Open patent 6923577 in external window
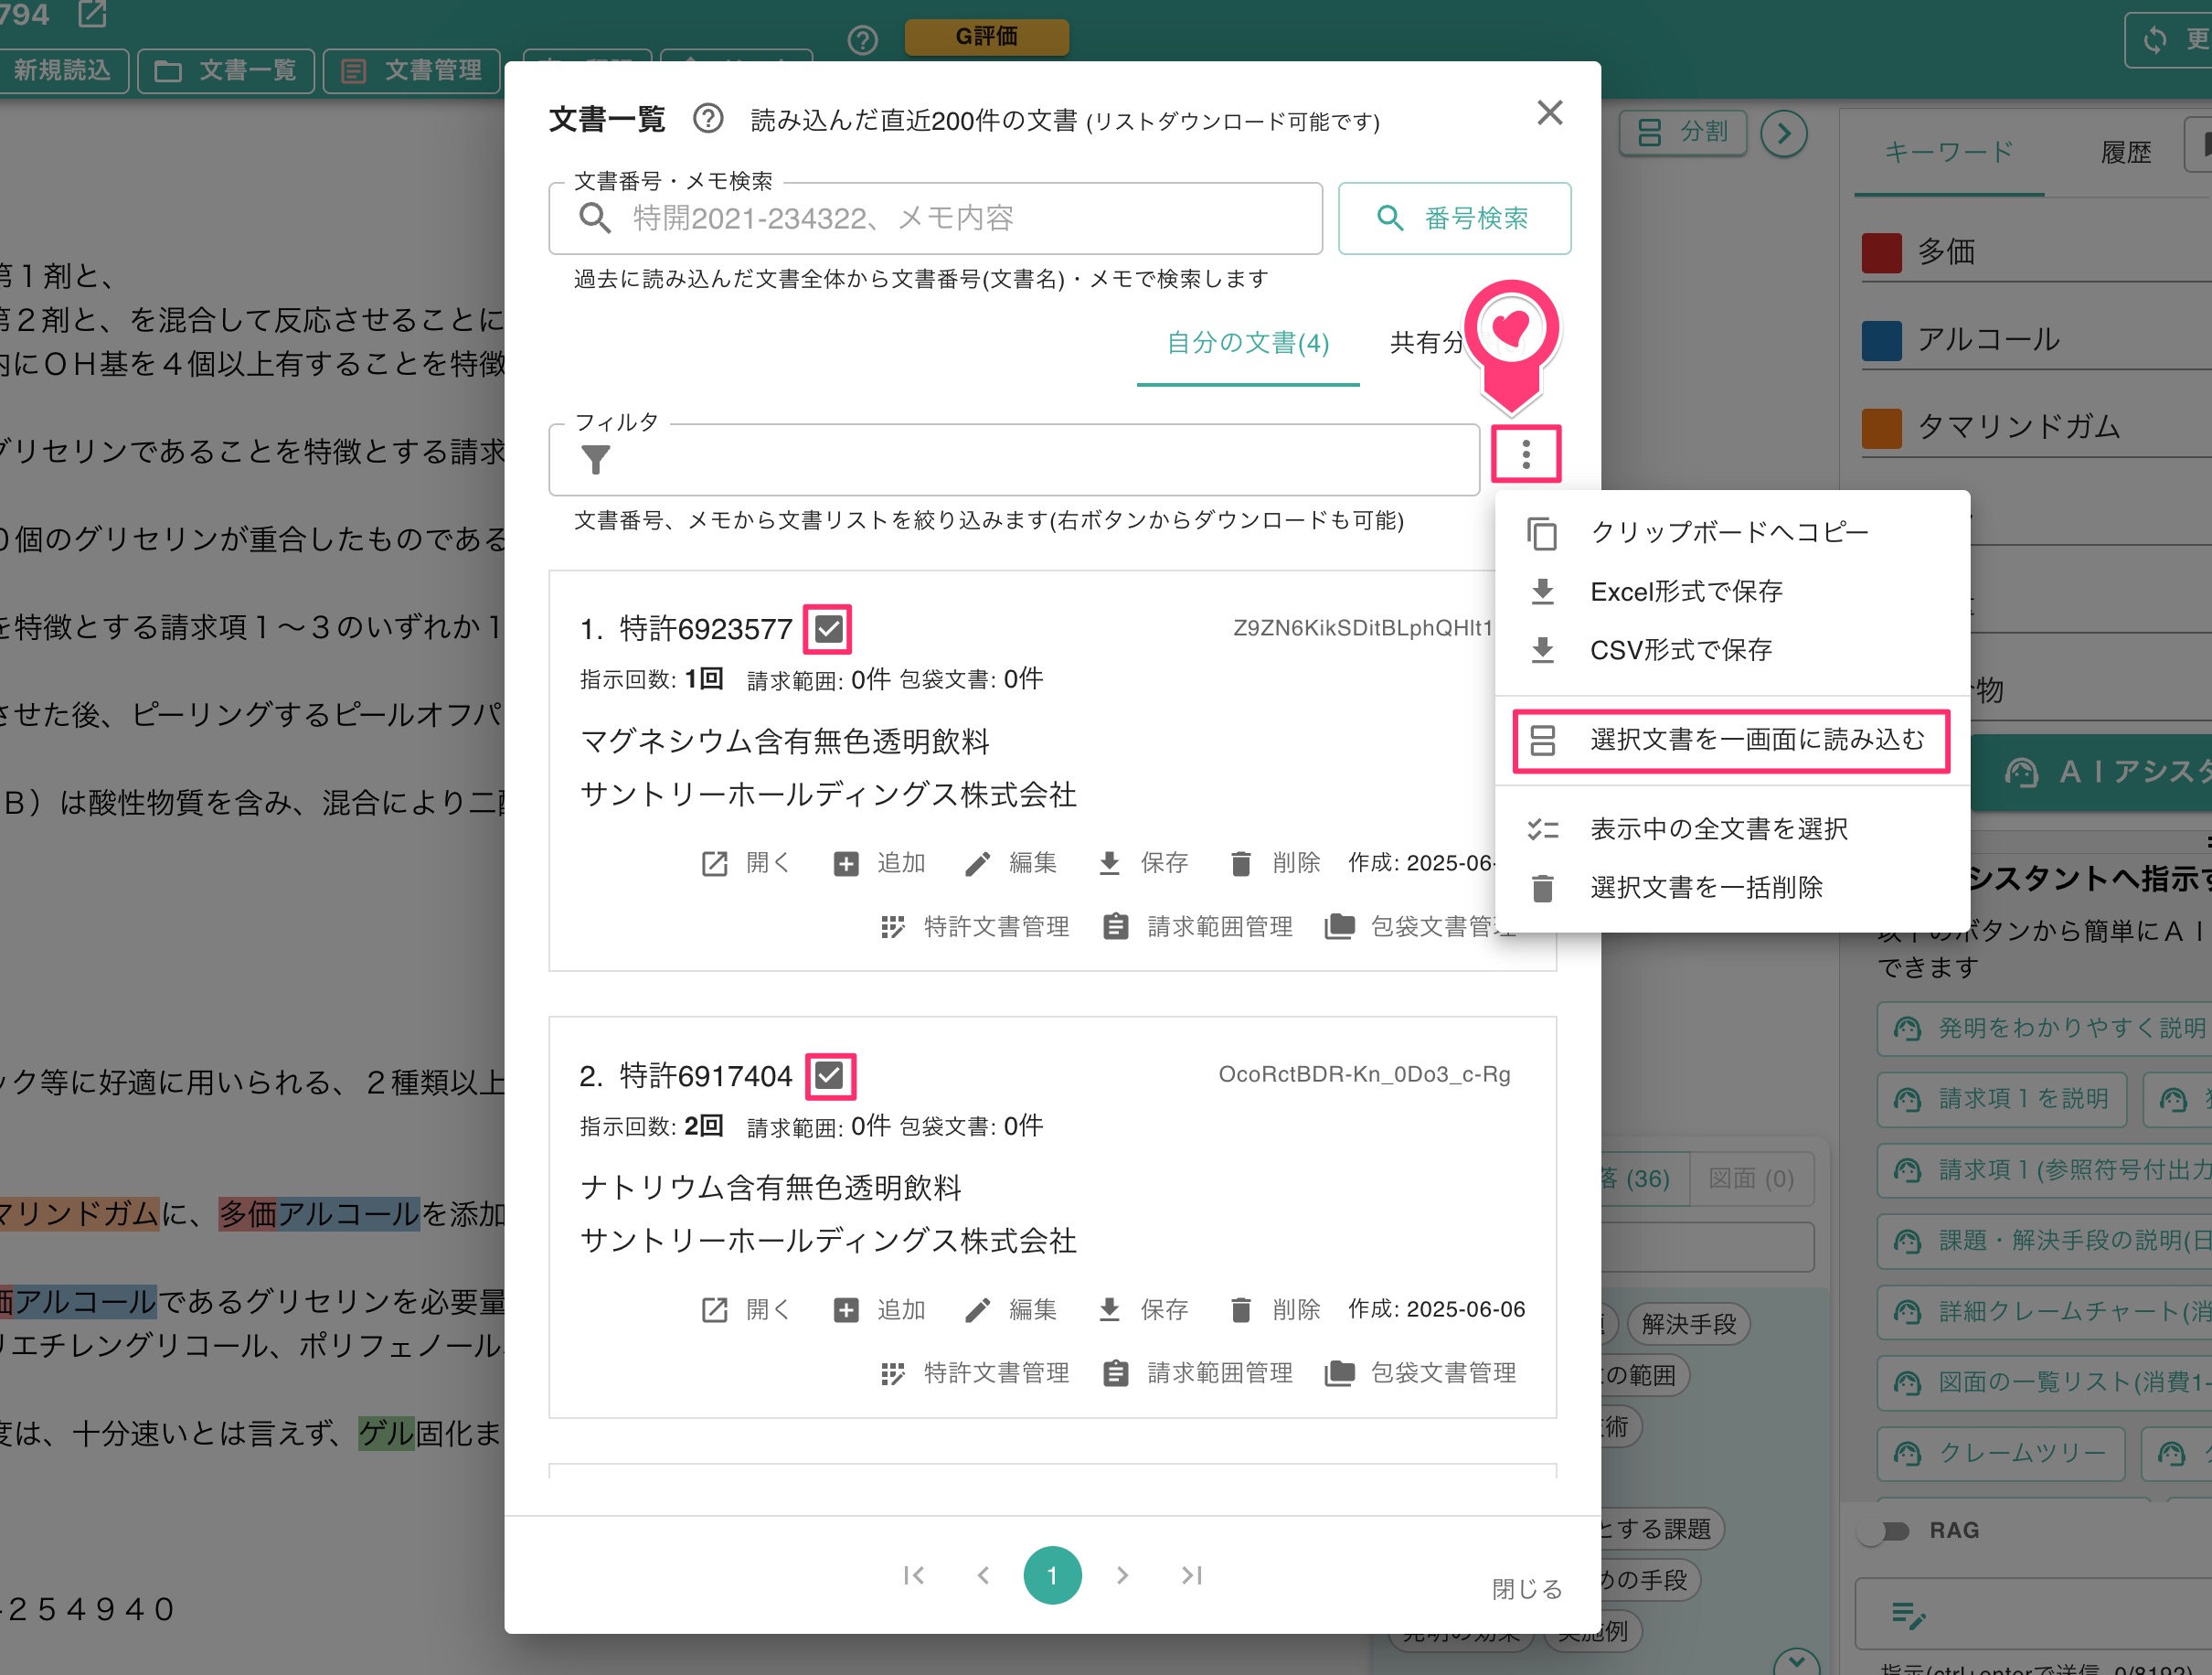Image resolution: width=2212 pixels, height=1675 pixels. click(713, 862)
